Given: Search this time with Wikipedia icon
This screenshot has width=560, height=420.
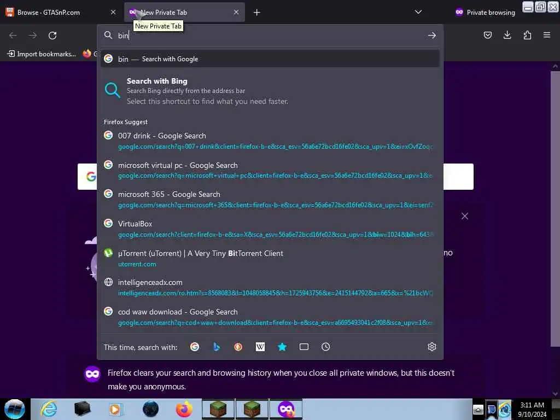Looking at the screenshot, I should (260, 347).
